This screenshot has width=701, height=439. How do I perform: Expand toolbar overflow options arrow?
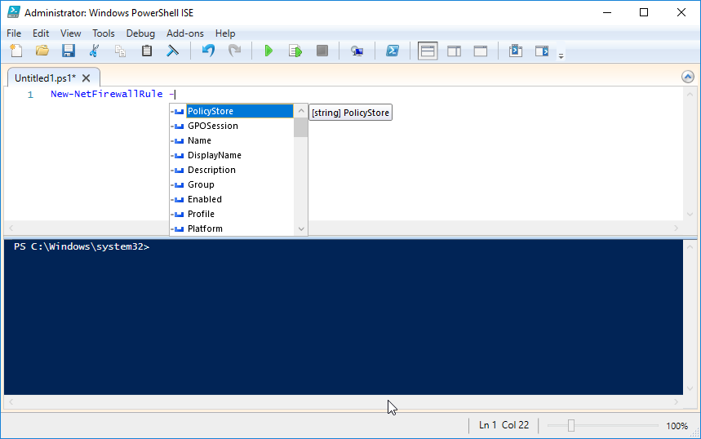coord(561,55)
